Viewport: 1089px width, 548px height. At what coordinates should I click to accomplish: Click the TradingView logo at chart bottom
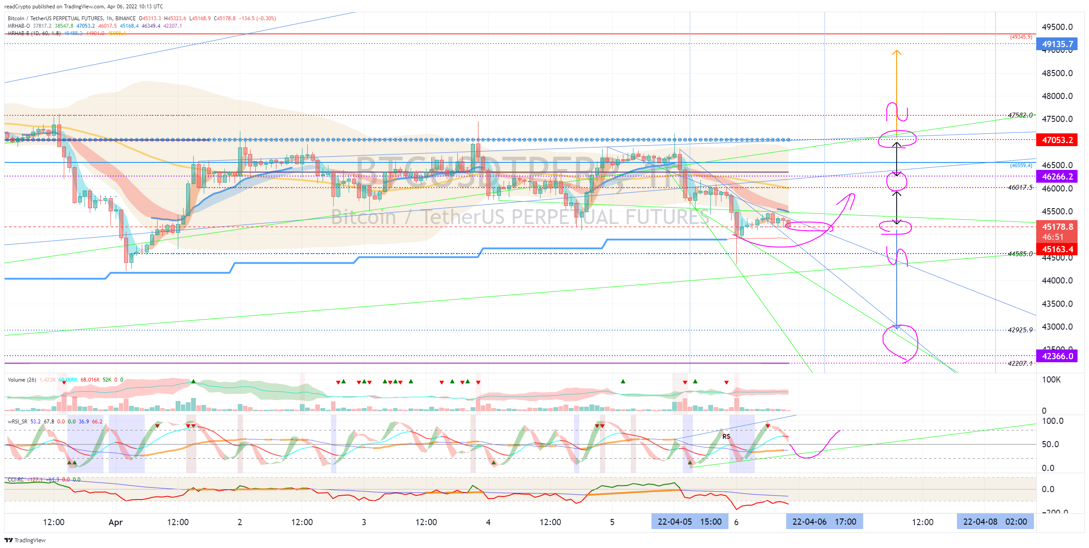(25, 540)
